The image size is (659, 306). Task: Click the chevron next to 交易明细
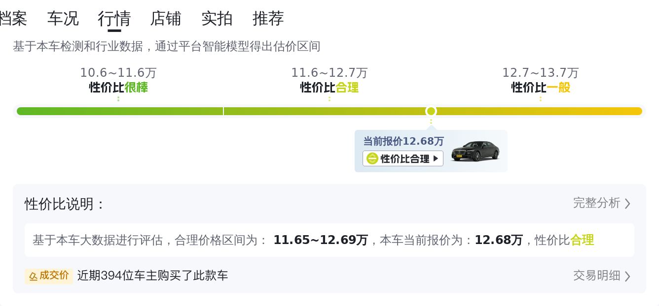[x=627, y=276]
